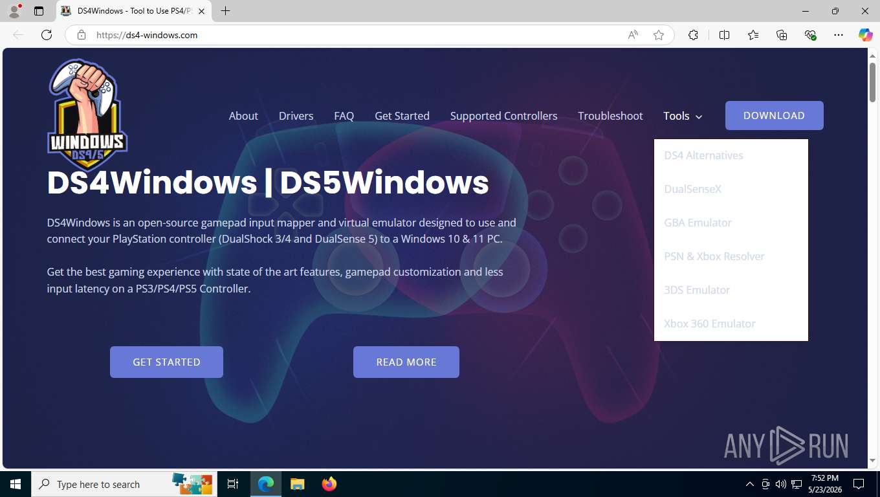
Task: Open the Extensions puzzle icon
Action: coord(693,35)
